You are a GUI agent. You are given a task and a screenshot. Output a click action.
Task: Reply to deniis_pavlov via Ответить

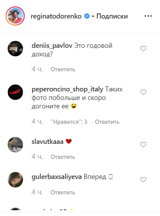pyautogui.click(x=63, y=69)
